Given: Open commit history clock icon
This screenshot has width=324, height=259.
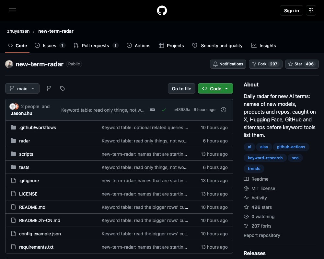Looking at the screenshot, I should point(223,110).
